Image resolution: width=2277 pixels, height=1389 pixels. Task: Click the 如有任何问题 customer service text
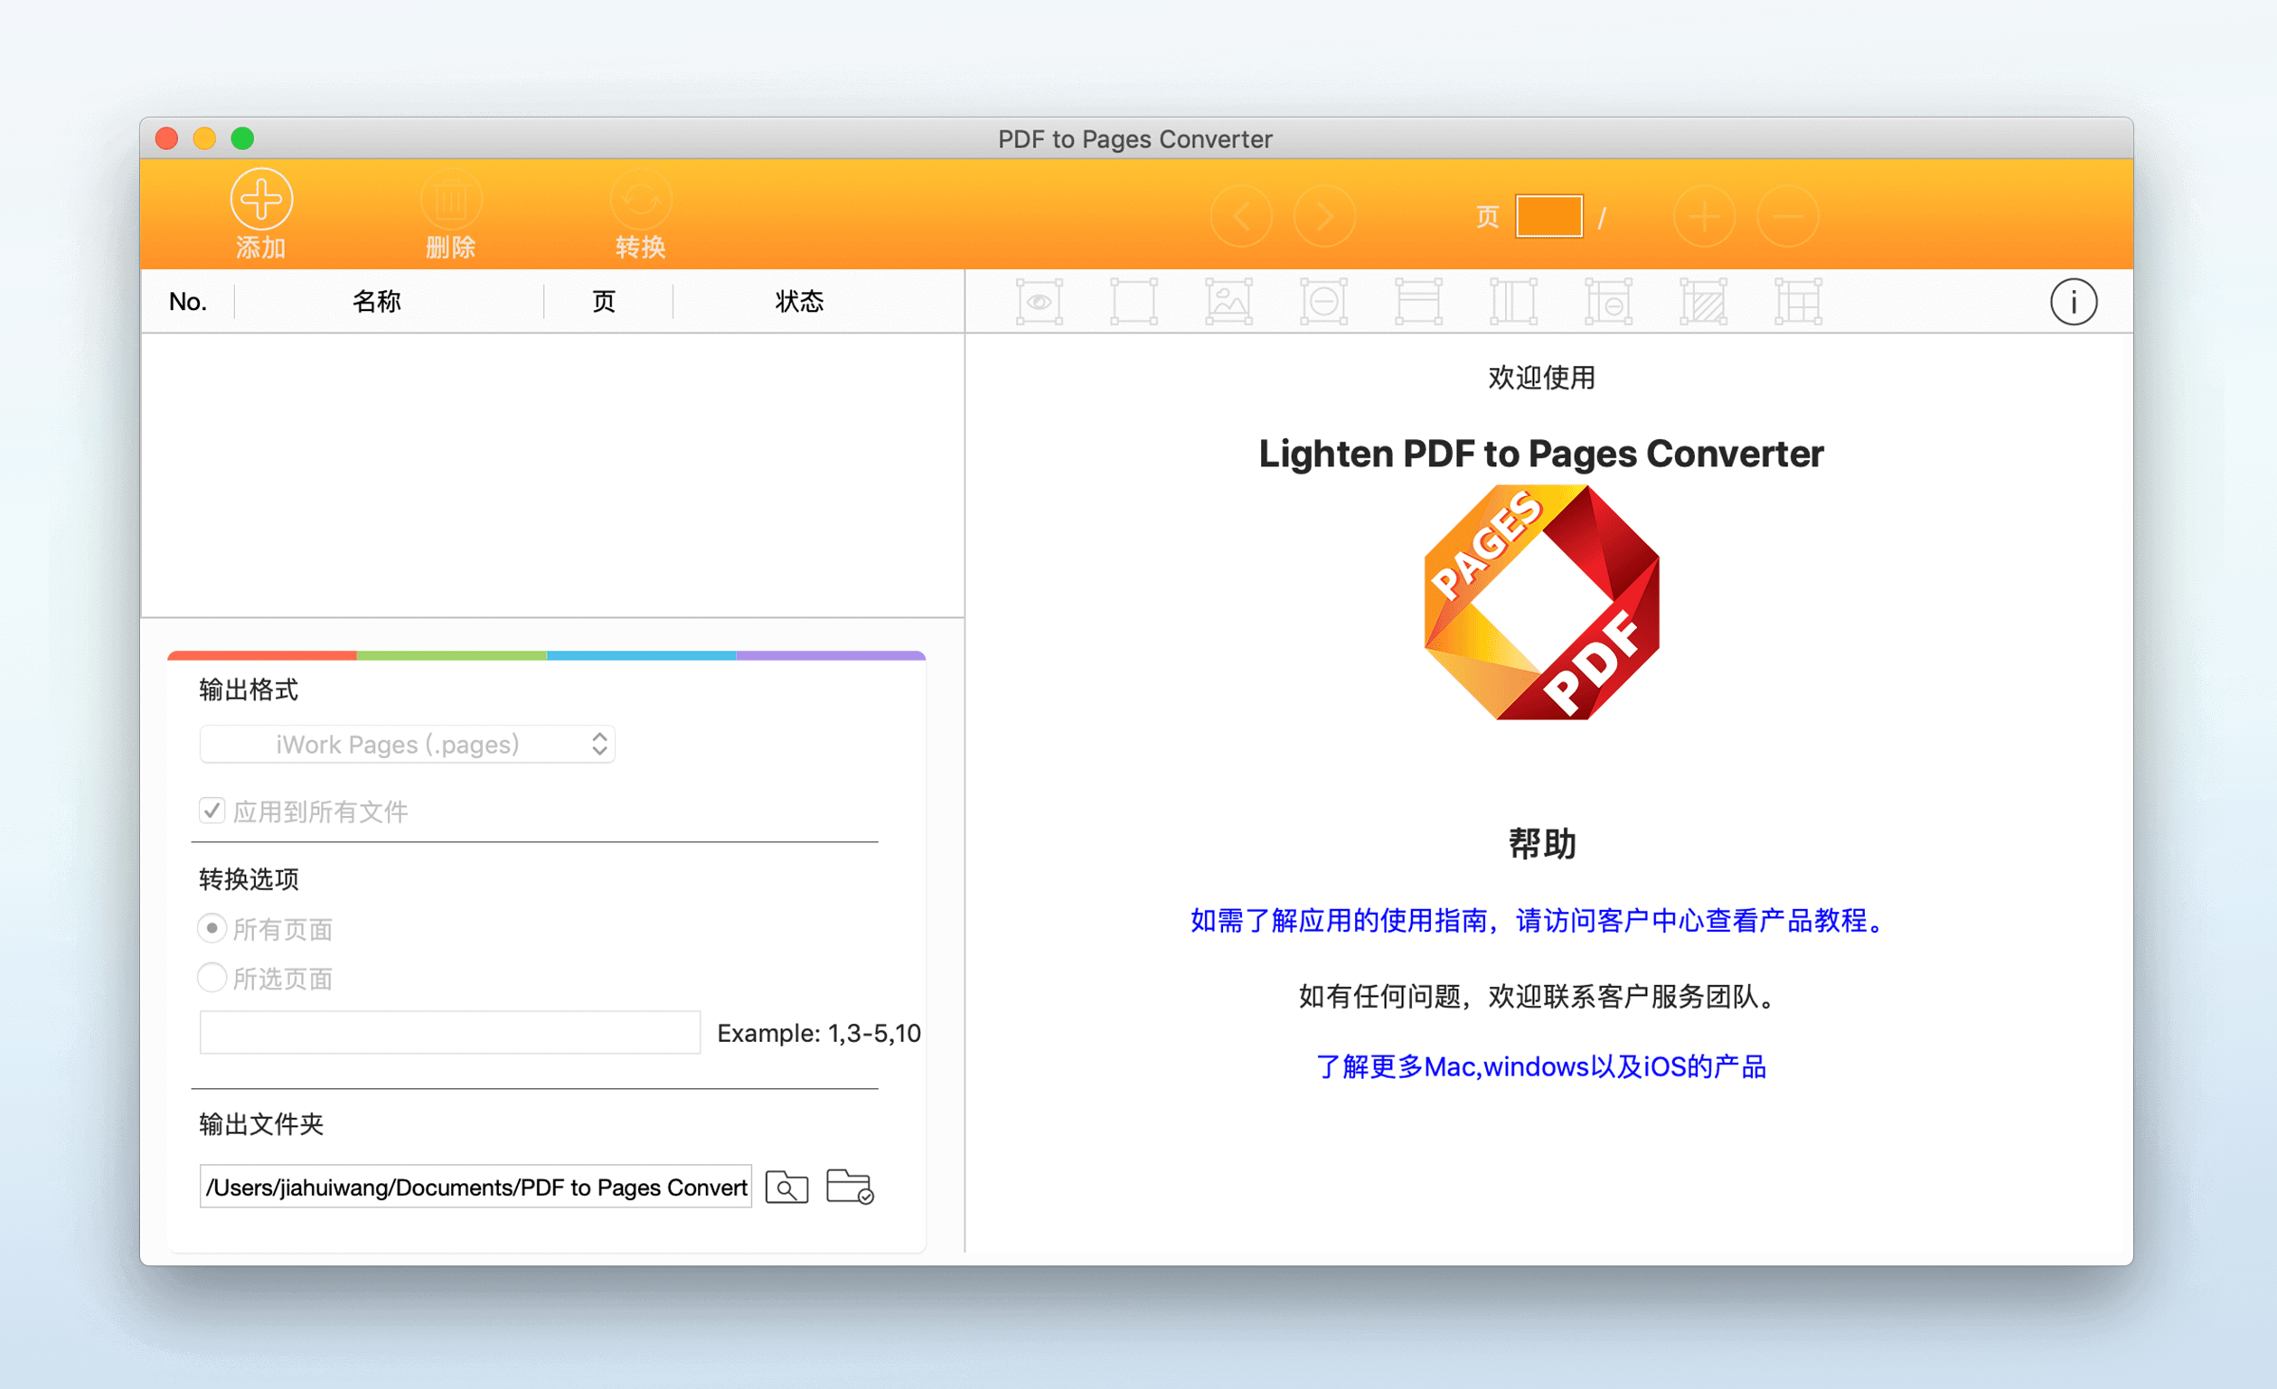(x=1540, y=996)
